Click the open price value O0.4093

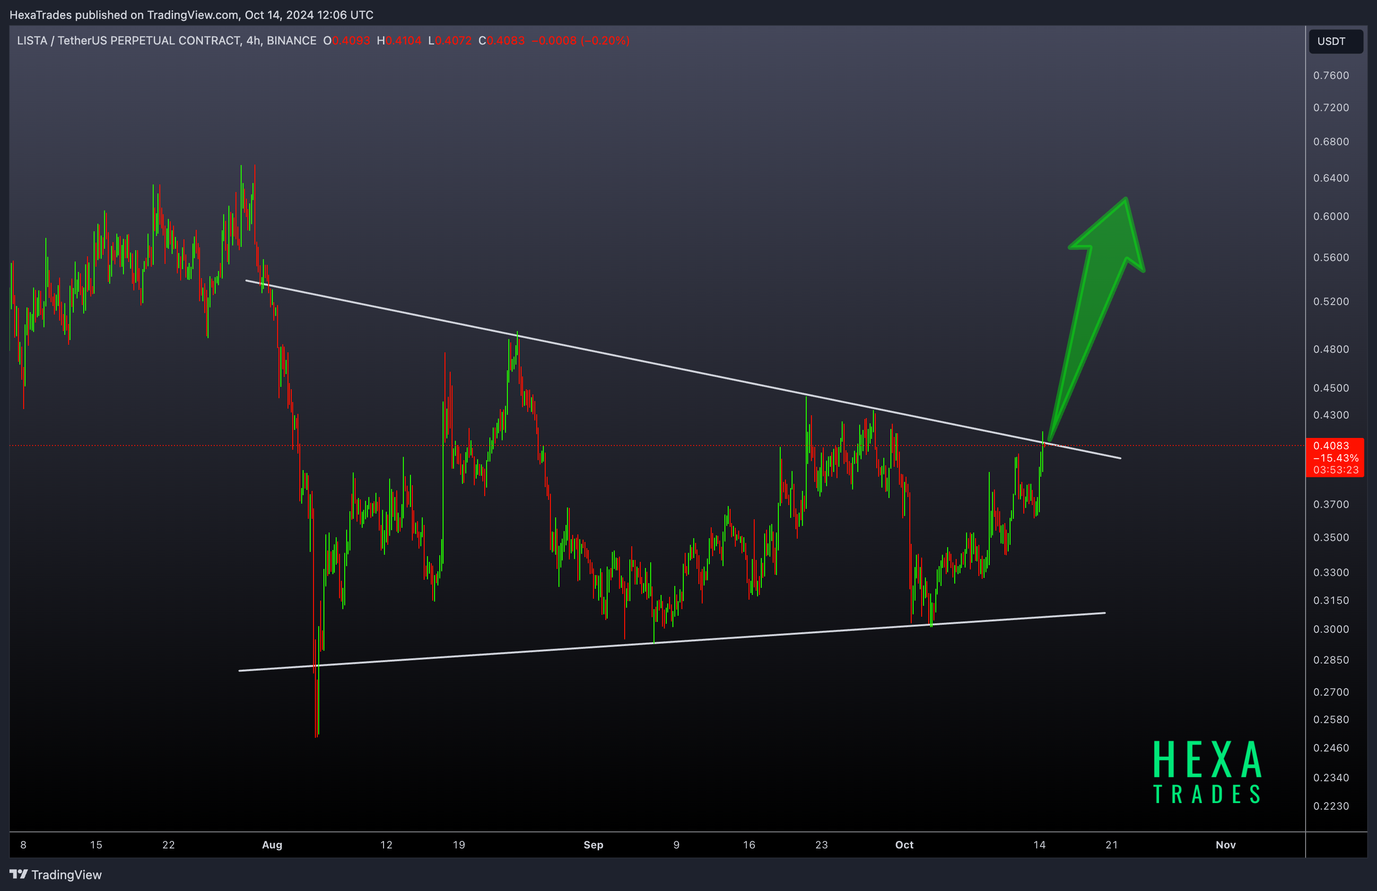tap(347, 41)
